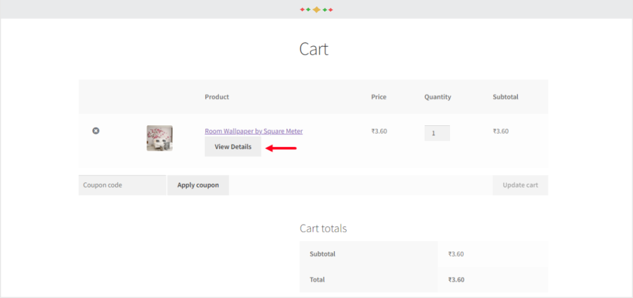
Task: Select the ₹3.60 price in item row
Action: 379,131
